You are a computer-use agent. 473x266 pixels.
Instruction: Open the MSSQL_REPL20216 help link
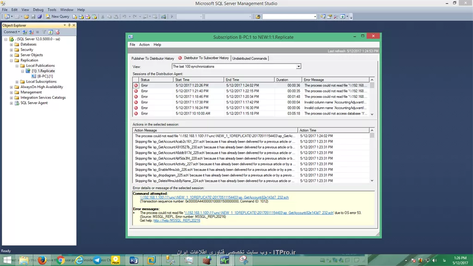click(177, 220)
